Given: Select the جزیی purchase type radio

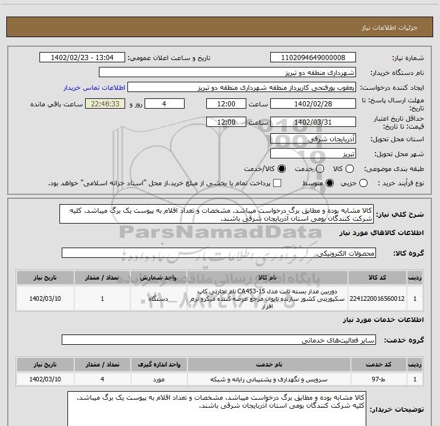Looking at the screenshot, I should point(363,183).
